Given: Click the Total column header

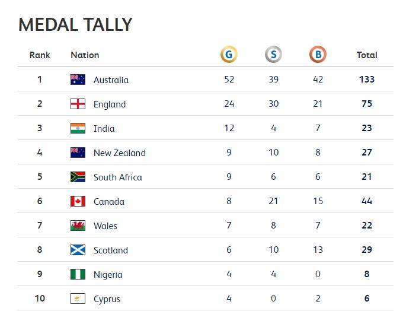Looking at the screenshot, I should (367, 55).
